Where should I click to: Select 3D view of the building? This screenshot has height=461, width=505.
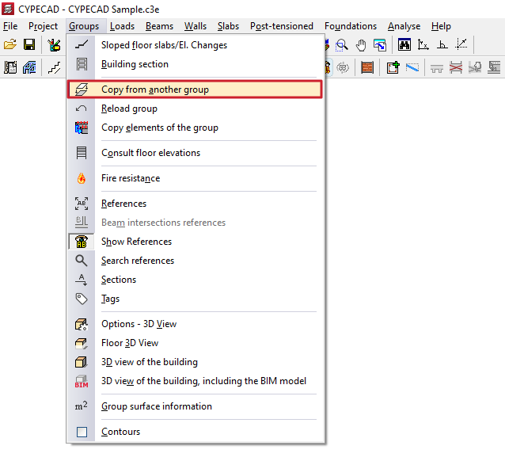[196, 362]
